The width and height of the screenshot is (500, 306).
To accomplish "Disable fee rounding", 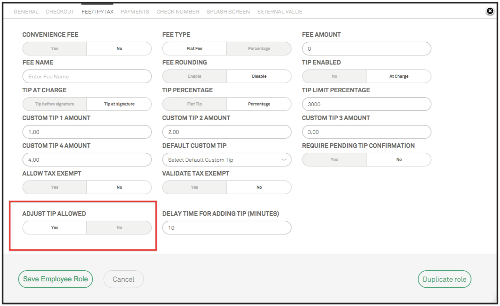I will 259,76.
